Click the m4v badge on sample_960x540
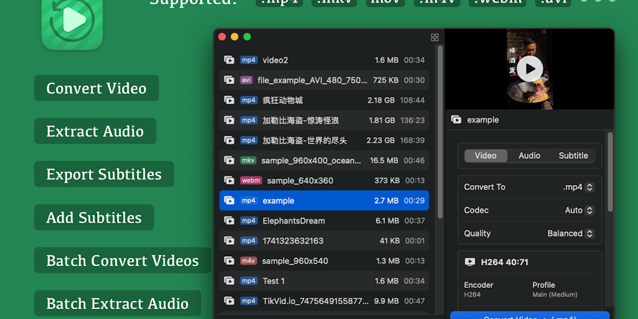Image resolution: width=638 pixels, height=319 pixels. point(249,261)
